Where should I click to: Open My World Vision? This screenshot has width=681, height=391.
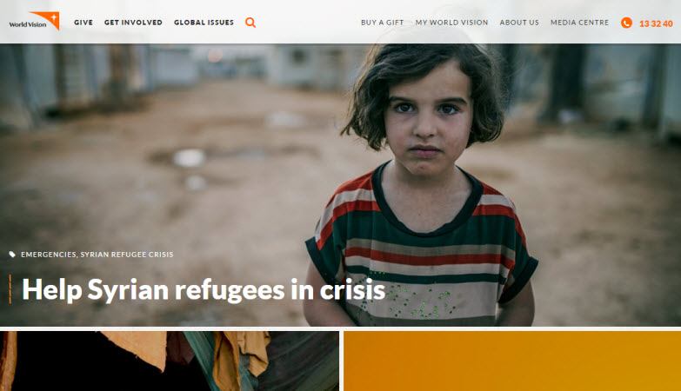(x=451, y=23)
